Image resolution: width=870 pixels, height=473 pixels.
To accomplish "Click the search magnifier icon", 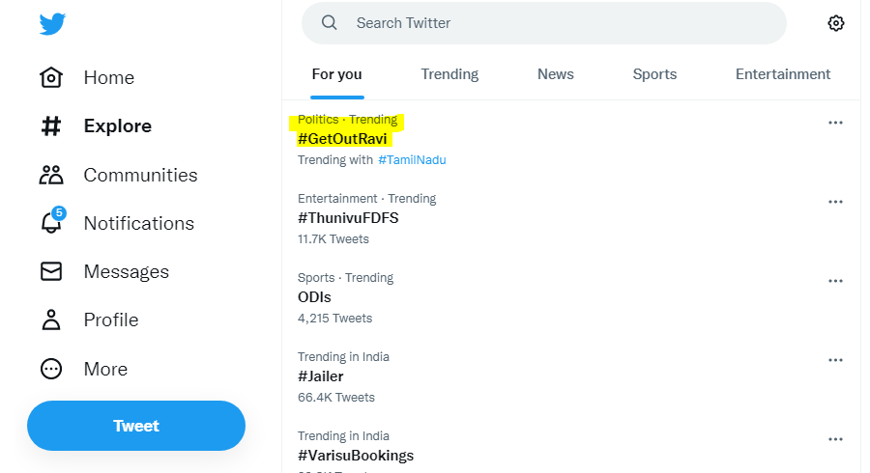I will [x=329, y=23].
